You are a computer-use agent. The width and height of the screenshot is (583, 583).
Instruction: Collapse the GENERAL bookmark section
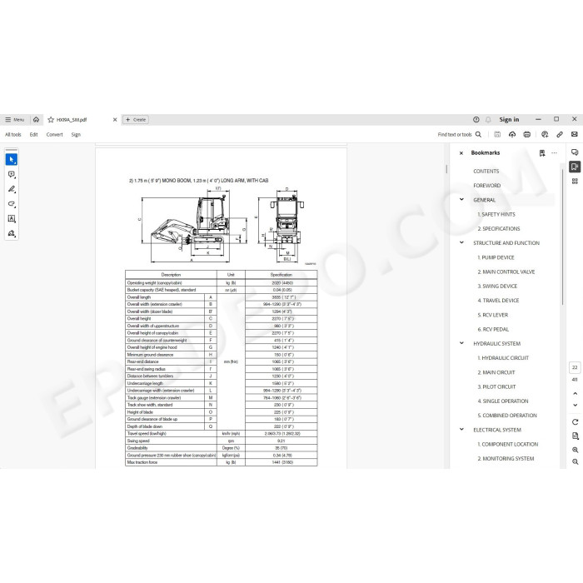(x=461, y=200)
